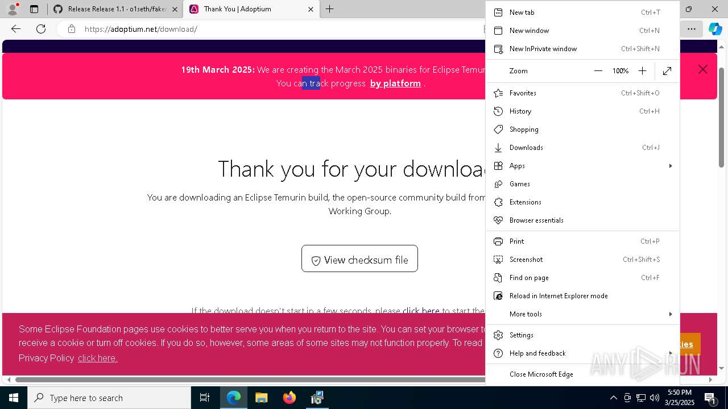Click the star icon beside Favorites
The width and height of the screenshot is (728, 409).
[x=498, y=93]
